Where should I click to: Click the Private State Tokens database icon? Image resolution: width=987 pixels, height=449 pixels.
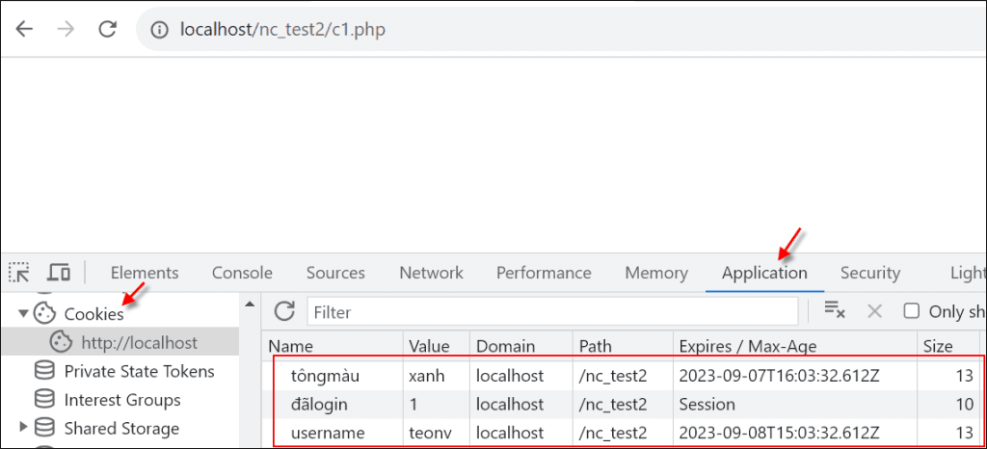click(x=43, y=371)
